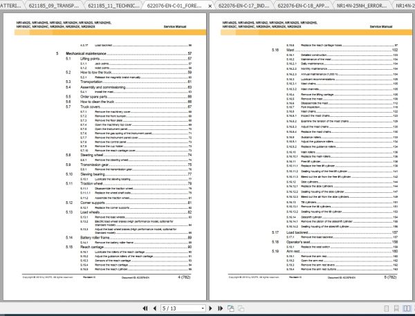Go to the previous page

click(x=155, y=308)
